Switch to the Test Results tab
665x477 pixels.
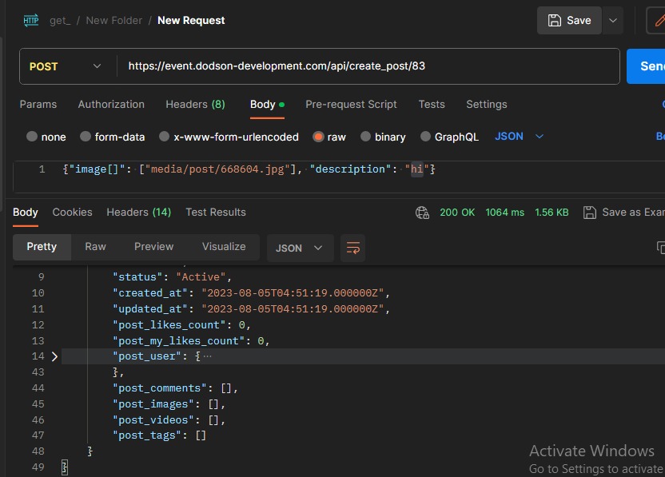[x=215, y=213]
